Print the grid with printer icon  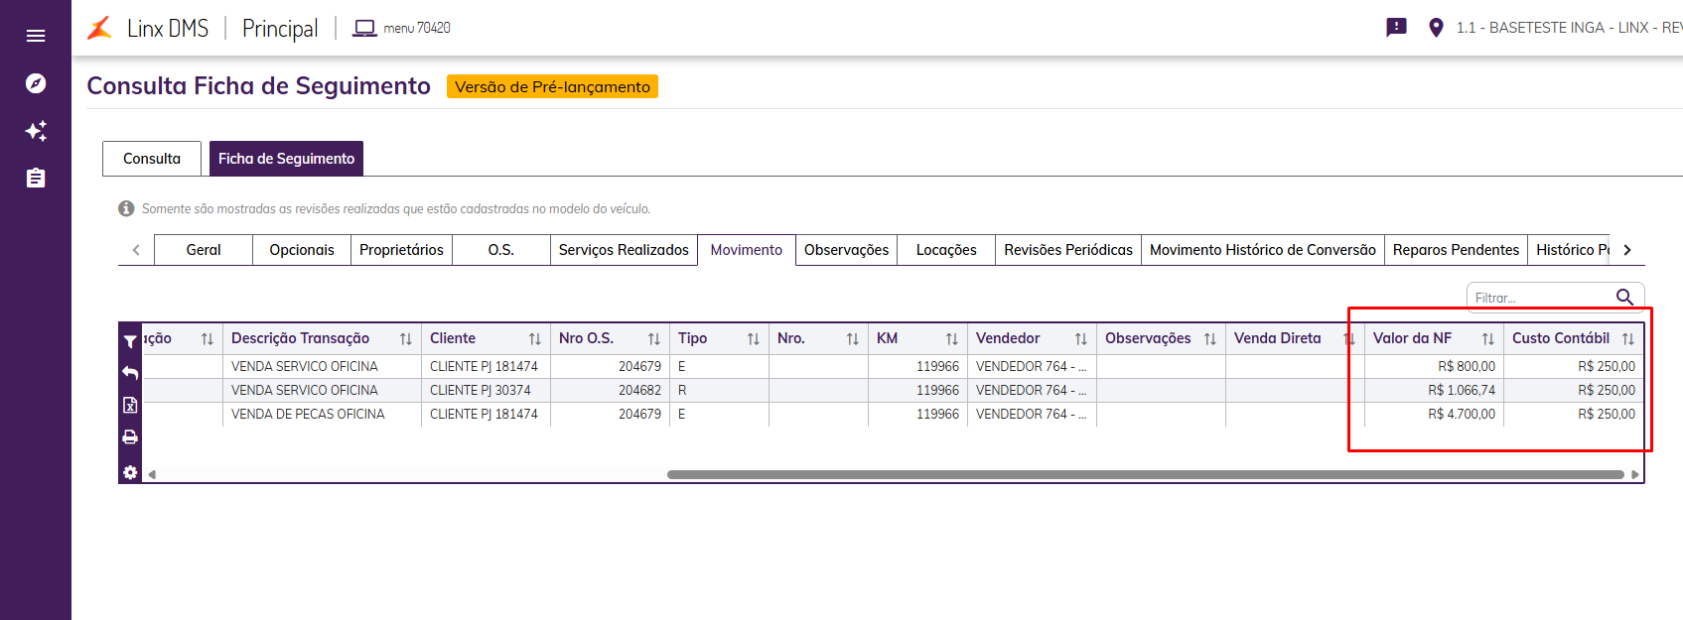[130, 436]
